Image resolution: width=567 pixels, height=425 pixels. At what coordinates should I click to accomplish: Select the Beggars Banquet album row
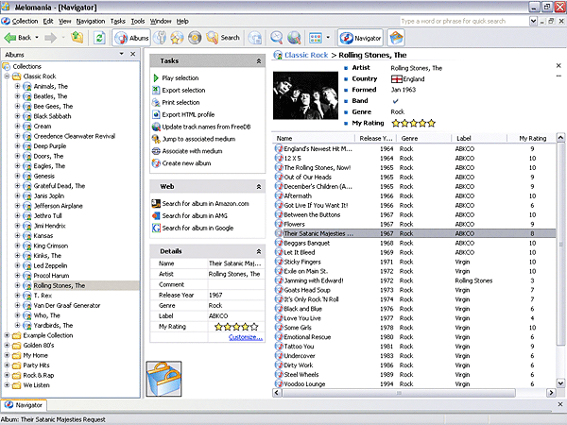415,243
